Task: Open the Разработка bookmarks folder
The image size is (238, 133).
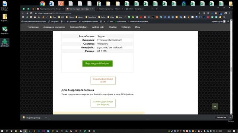Action: 91,17
